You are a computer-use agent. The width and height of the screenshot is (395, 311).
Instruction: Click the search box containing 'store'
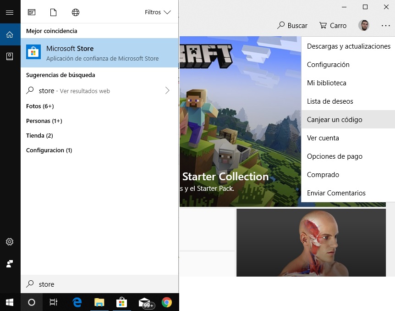[101, 284]
